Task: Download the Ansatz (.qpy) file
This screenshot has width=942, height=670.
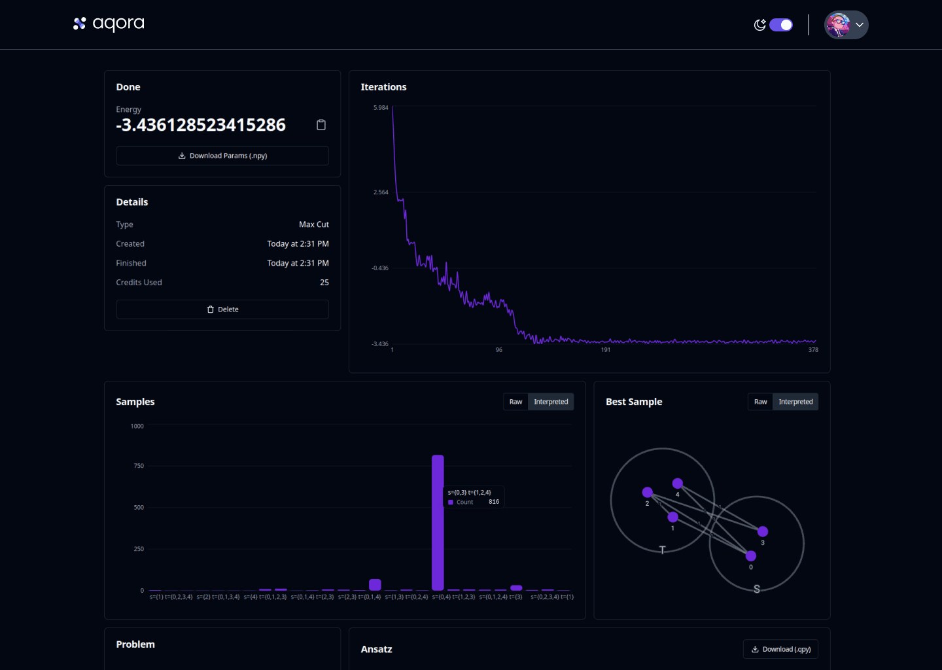Action: (x=780, y=649)
